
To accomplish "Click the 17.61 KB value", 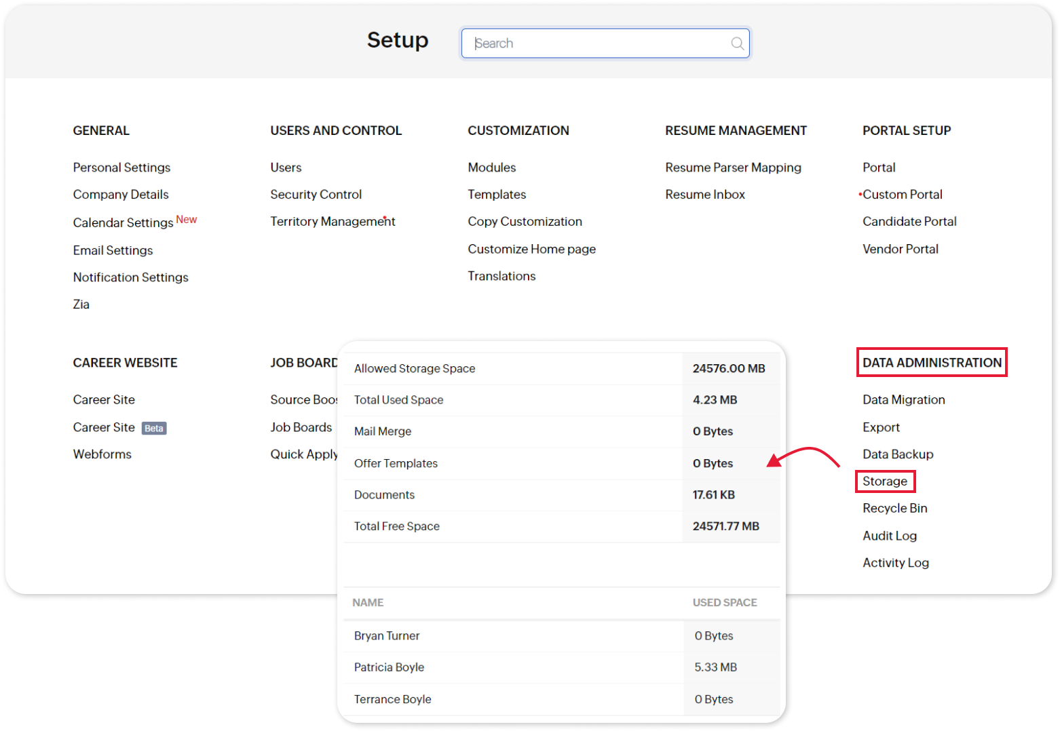I will tap(713, 495).
